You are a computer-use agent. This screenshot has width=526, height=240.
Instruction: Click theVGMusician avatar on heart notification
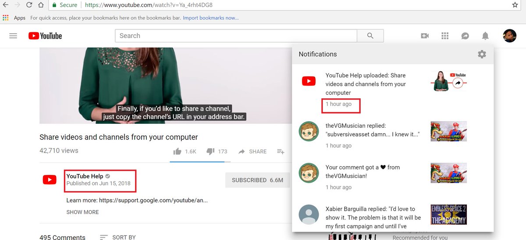pos(309,173)
